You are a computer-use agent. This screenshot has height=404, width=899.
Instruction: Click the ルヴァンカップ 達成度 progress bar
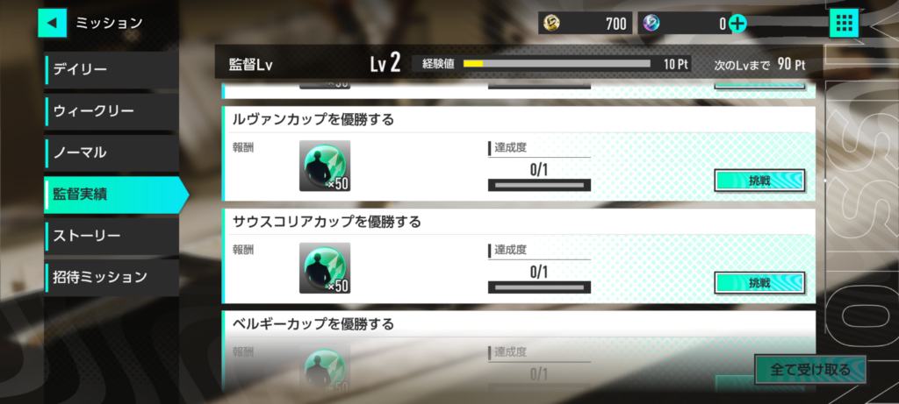pyautogui.click(x=539, y=185)
